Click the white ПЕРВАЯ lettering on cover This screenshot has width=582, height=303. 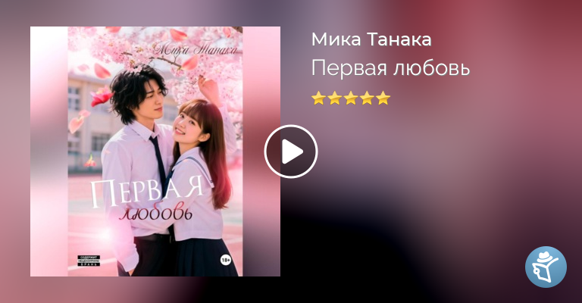(147, 192)
